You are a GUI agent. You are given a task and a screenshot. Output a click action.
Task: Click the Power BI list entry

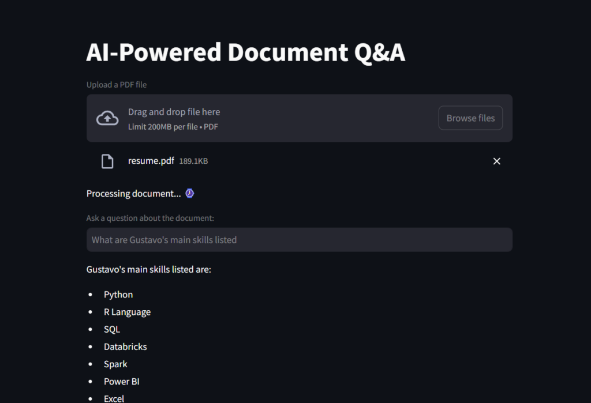tap(121, 381)
